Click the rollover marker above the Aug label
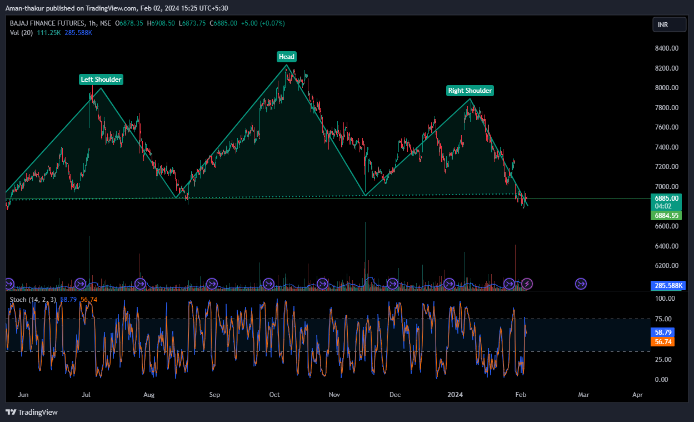The image size is (694, 422). coord(140,284)
